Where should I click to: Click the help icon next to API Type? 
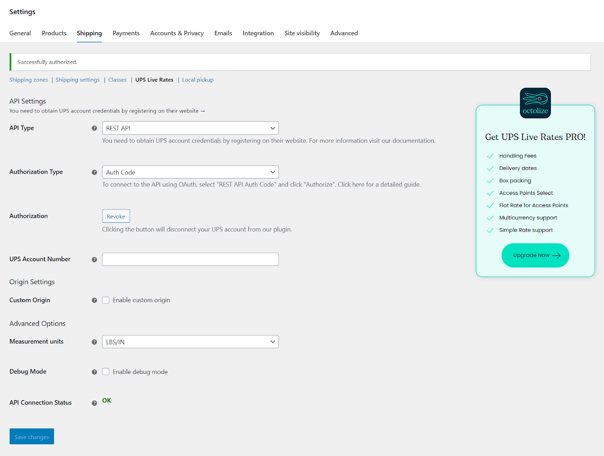pos(94,128)
